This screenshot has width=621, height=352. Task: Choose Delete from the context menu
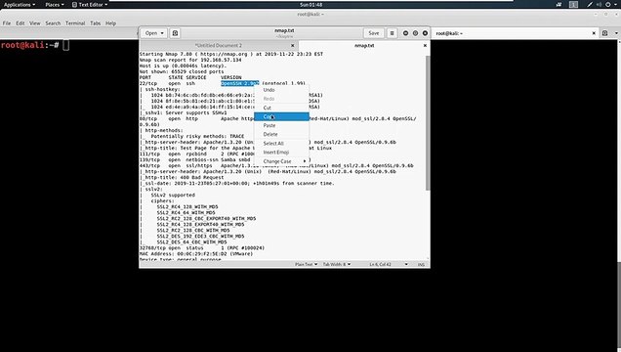coord(281,134)
